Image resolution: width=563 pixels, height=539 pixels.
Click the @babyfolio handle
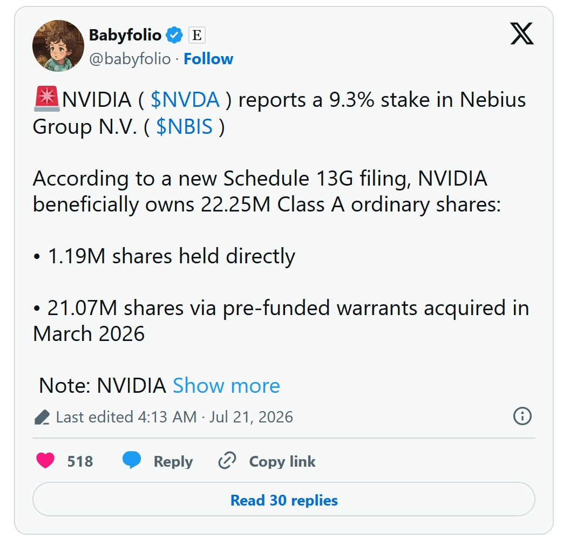[130, 59]
